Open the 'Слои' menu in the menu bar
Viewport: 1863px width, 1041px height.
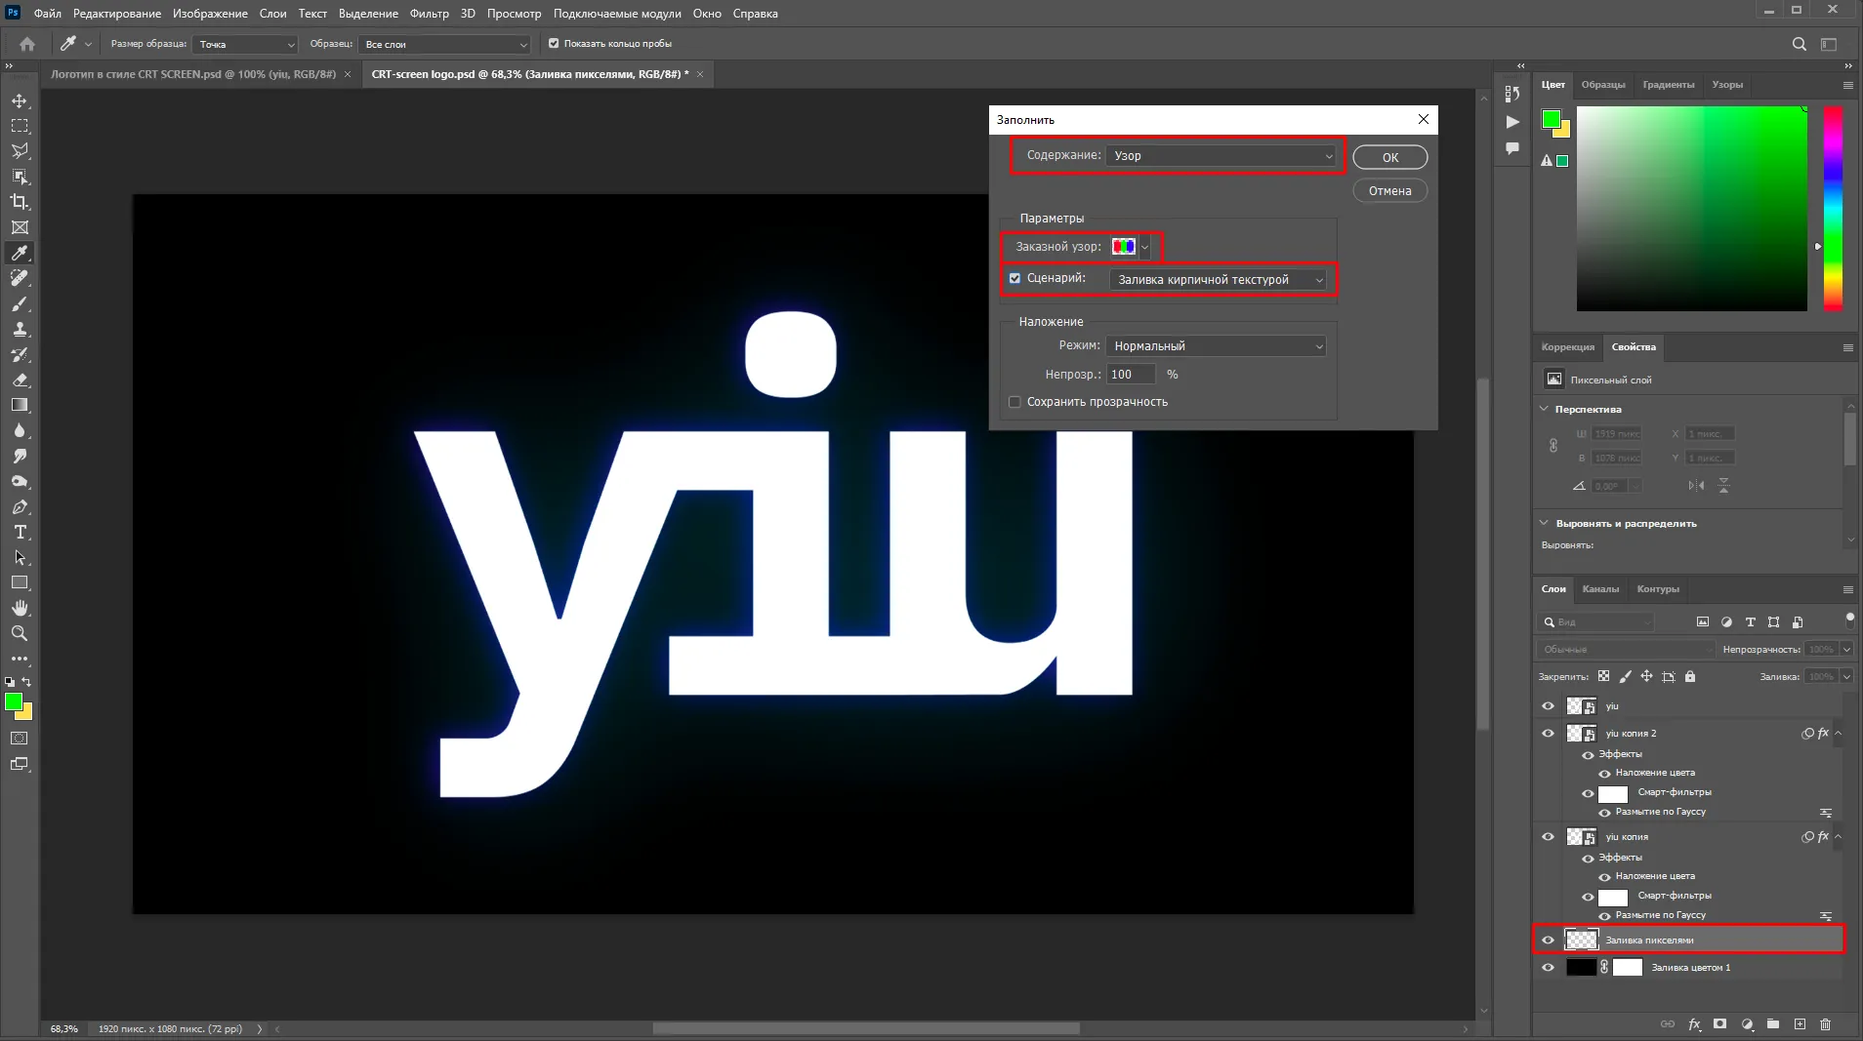point(272,14)
